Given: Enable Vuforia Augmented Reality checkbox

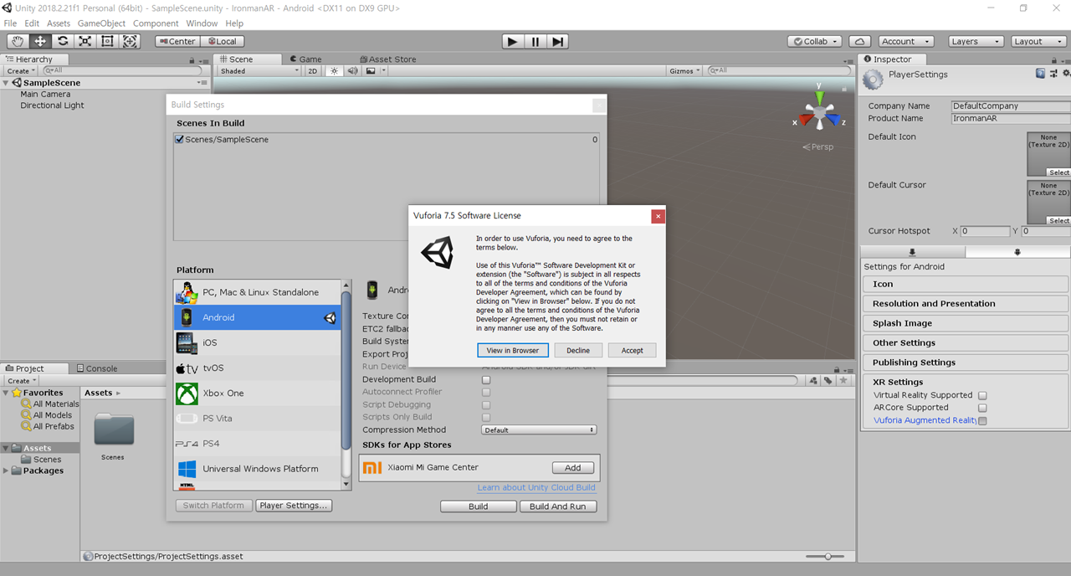Looking at the screenshot, I should 982,421.
